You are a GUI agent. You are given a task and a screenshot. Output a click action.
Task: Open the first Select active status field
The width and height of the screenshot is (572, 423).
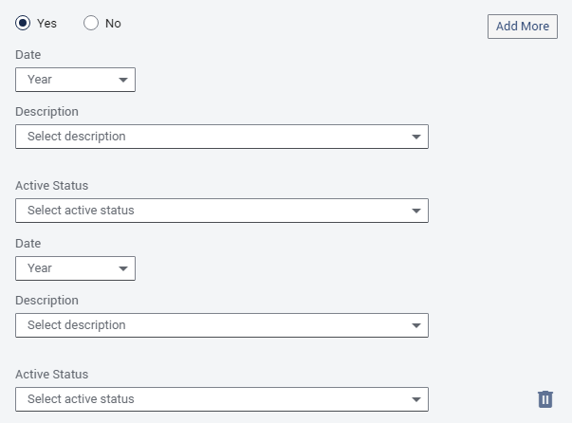[209, 211]
